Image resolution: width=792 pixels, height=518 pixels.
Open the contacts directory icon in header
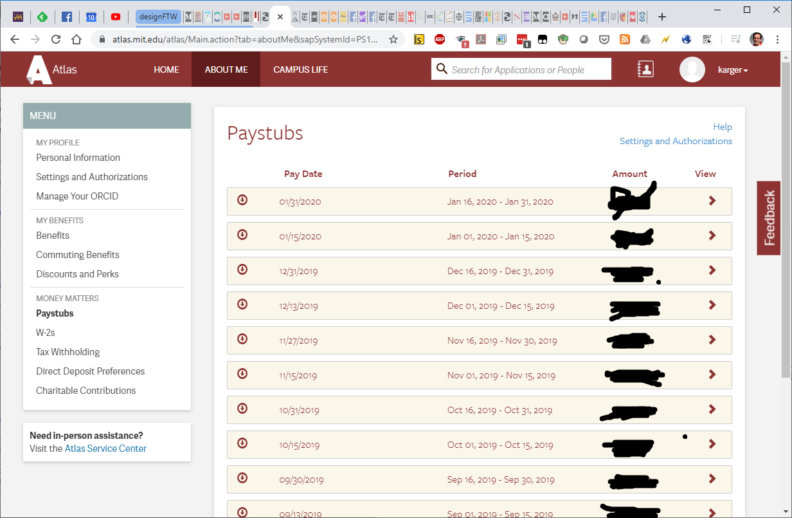645,69
